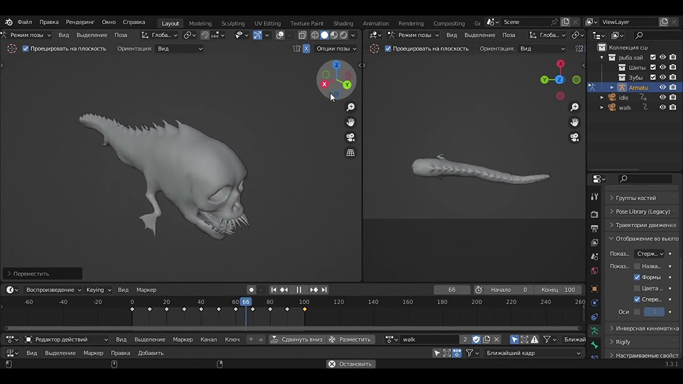
Task: Open the Рендеринг menu
Action: pos(80,22)
